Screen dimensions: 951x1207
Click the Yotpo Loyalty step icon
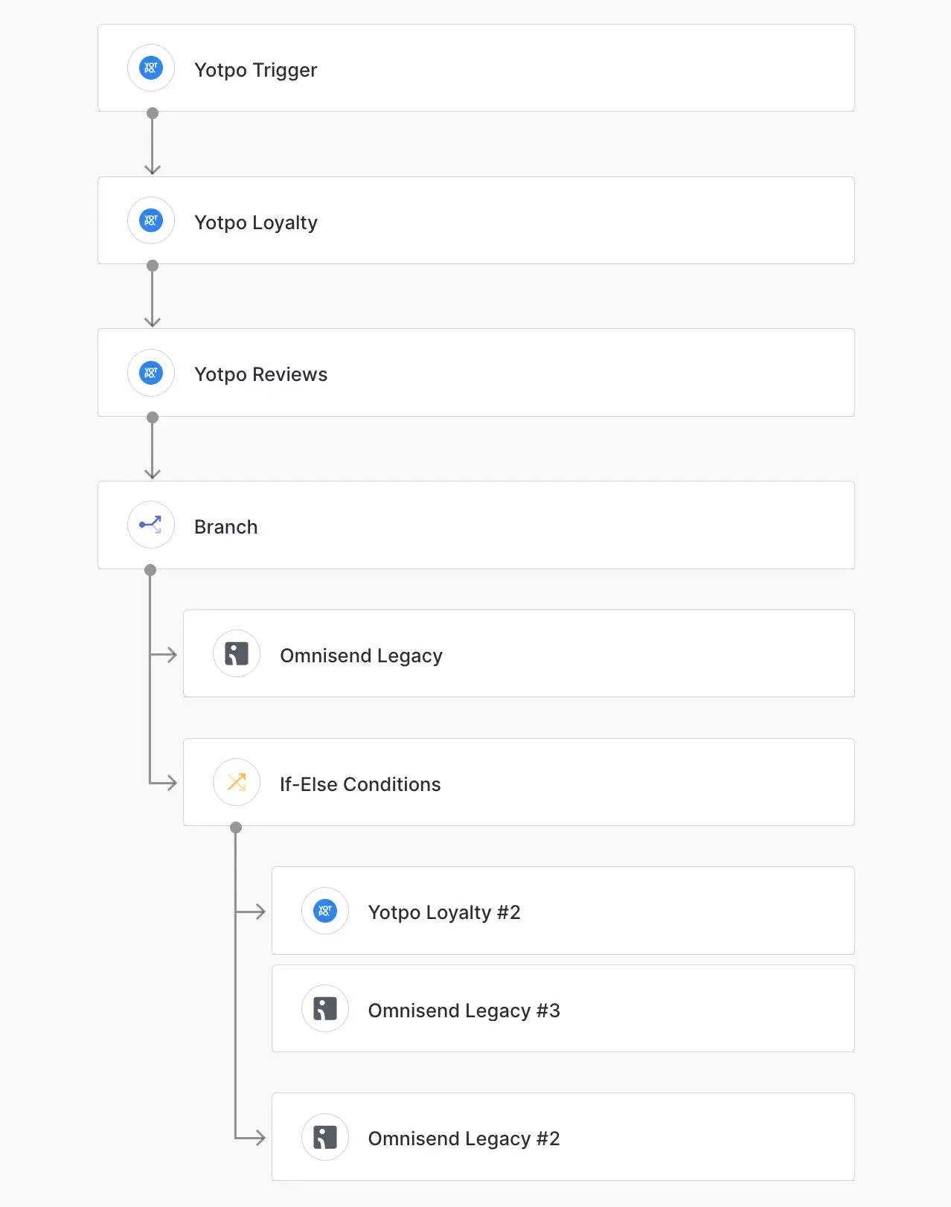[151, 220]
